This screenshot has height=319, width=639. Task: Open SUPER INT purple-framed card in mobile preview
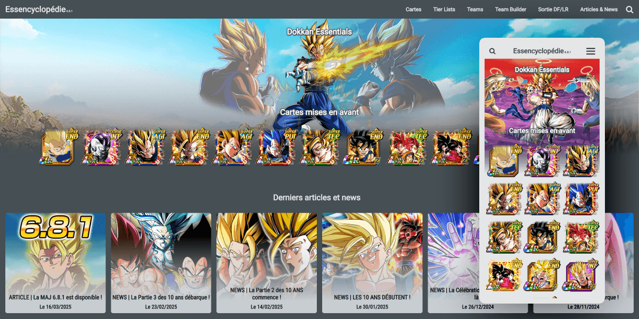(x=580, y=276)
